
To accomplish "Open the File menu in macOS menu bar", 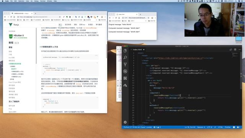I will [11, 1].
